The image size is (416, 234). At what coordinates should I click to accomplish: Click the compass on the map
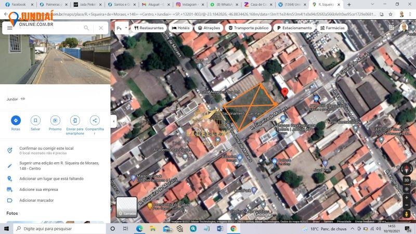[406, 168]
